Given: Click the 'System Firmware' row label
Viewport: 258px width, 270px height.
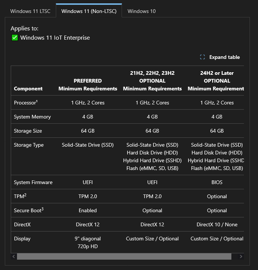Looking at the screenshot, I should pos(33,182).
